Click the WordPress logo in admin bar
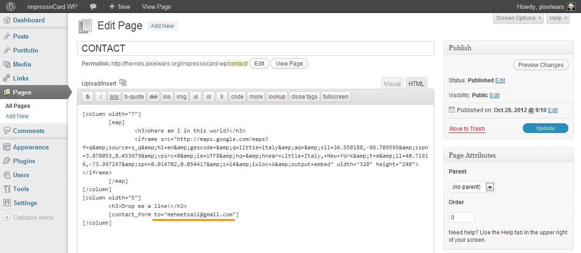The image size is (581, 253). pos(10,7)
